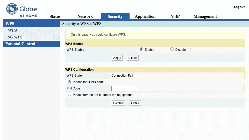The height and width of the screenshot is (140, 249).
Task: Click the 'Security » WPS » WPS' breadcrumb
Action: (x=82, y=24)
